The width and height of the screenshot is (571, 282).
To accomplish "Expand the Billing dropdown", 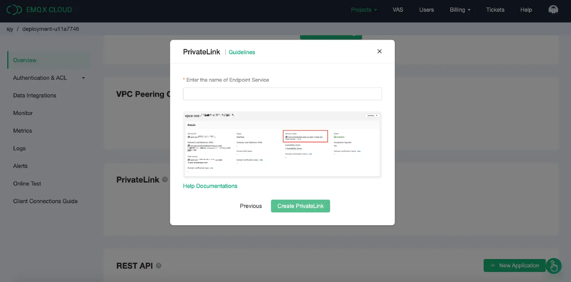I will click(460, 10).
